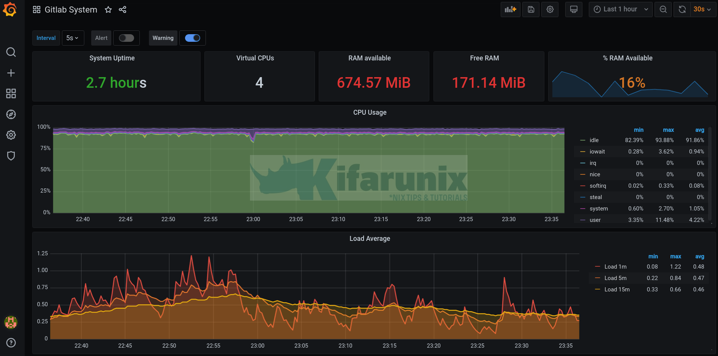Save the dashboard

click(x=530, y=9)
